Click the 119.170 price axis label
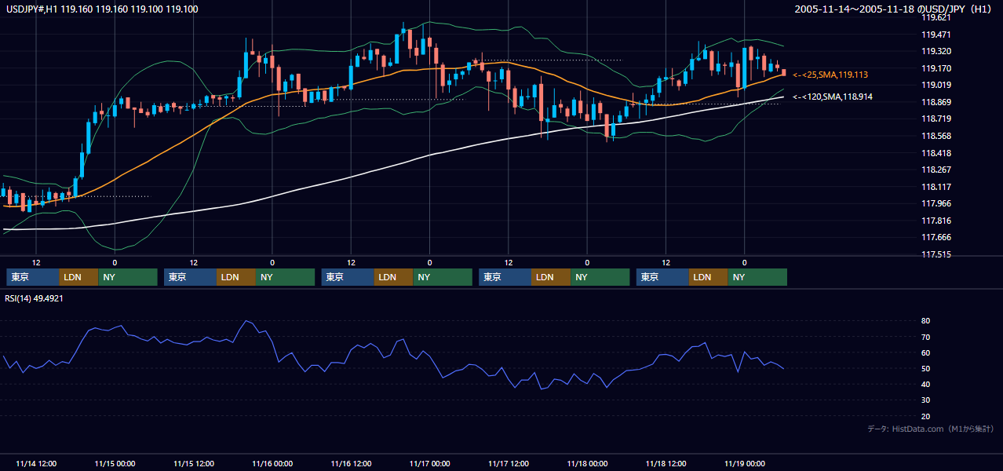 tap(936, 68)
